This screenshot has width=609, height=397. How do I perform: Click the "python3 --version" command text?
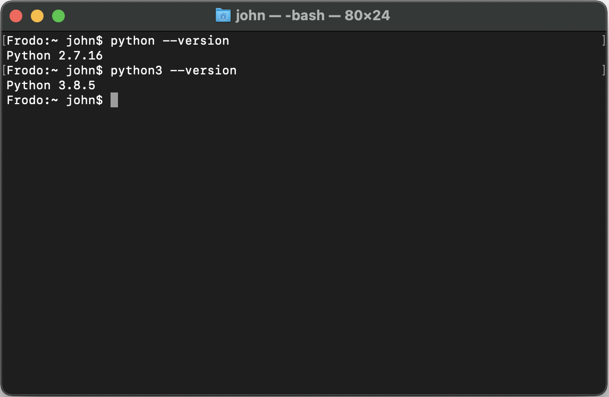click(174, 71)
